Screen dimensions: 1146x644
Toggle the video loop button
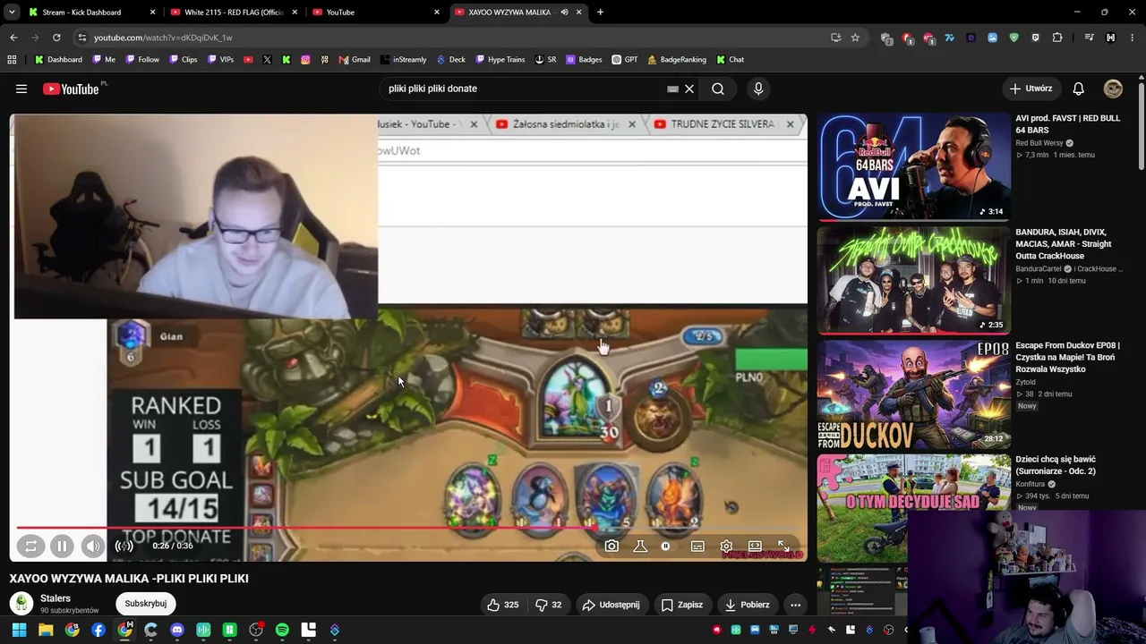(30, 546)
